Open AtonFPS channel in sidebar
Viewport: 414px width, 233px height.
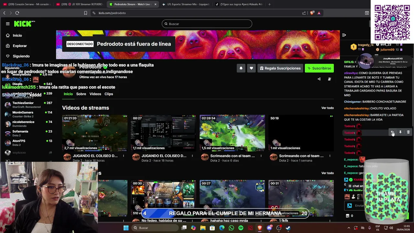coord(28,143)
